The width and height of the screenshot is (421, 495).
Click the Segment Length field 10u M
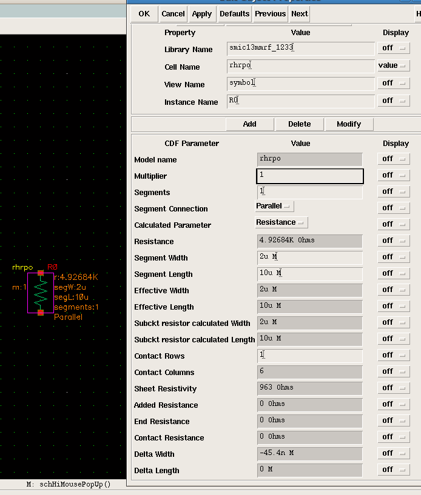310,274
